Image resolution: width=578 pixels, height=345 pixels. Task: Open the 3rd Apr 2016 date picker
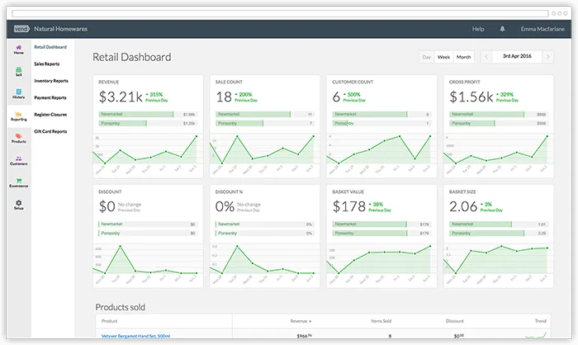517,56
